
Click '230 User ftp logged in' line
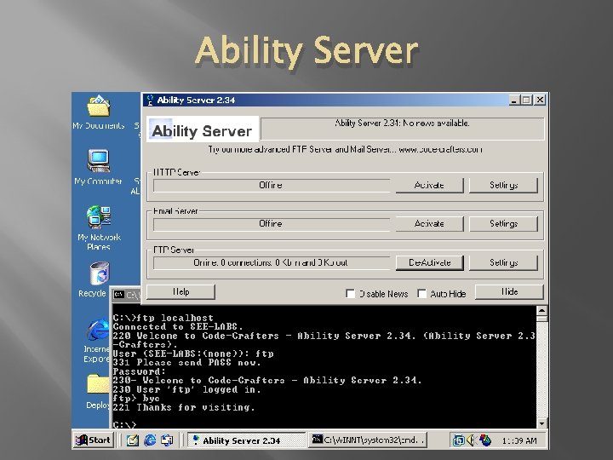[186, 389]
